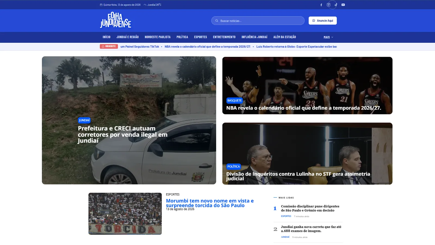Focus the Buscar notícias search field
This screenshot has height=245, width=435.
[x=258, y=21]
